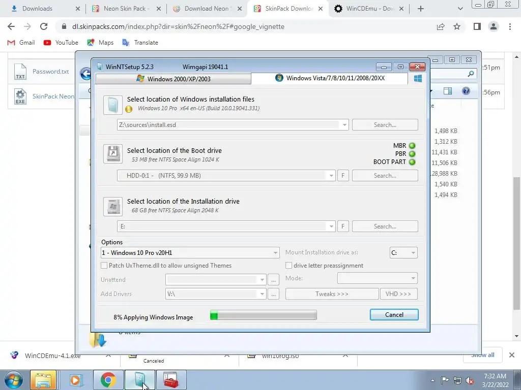
Task: Click the BOOT PART green status light
Action: 412,162
